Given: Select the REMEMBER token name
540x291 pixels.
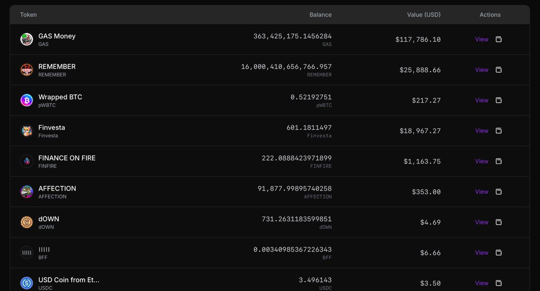Looking at the screenshot, I should coord(57,67).
